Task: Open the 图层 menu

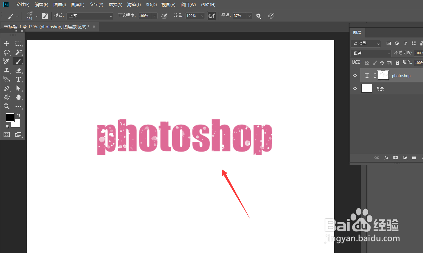Action: coord(78,5)
